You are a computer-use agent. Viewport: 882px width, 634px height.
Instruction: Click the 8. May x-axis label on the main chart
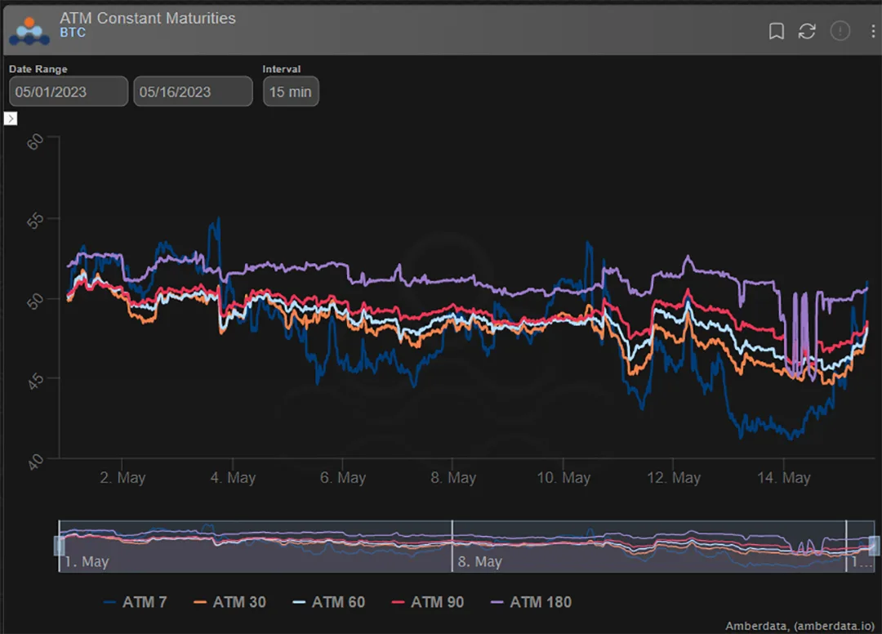[453, 478]
